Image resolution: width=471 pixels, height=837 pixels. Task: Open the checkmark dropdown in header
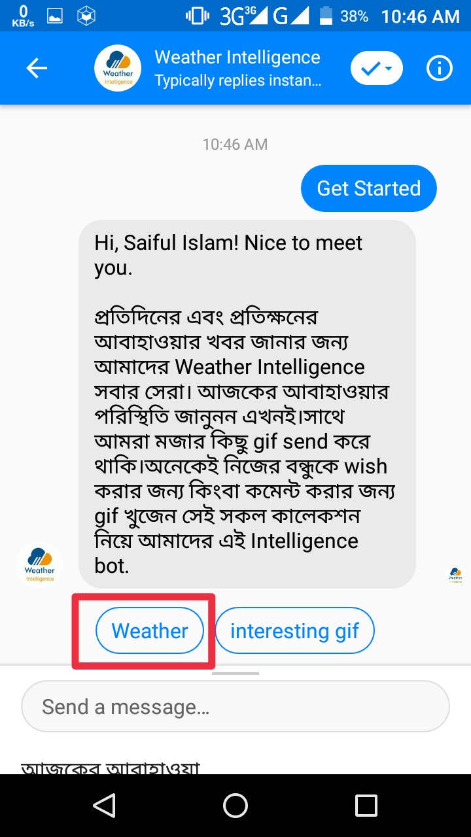[376, 68]
